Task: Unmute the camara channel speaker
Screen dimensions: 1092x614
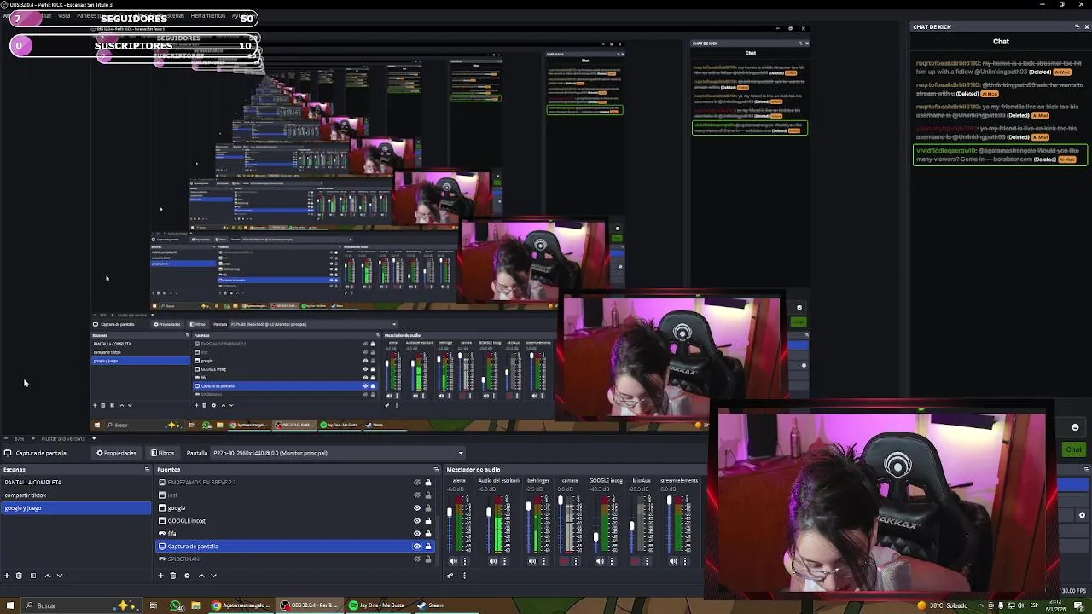Action: click(564, 561)
